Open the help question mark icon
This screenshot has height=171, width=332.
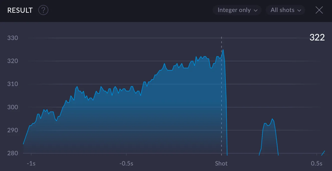pos(43,10)
